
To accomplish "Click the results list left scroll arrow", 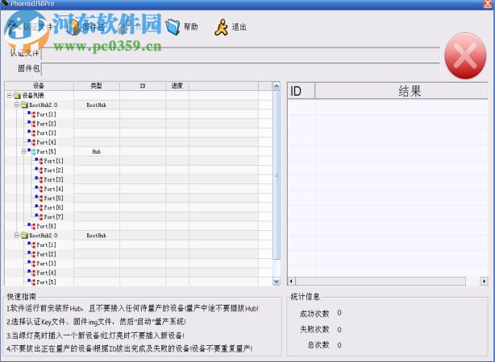I will point(292,281).
